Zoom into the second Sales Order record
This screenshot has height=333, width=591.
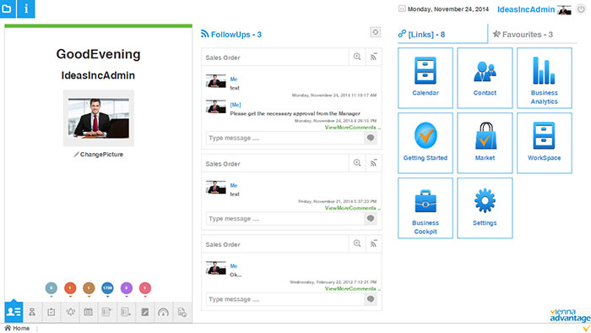[357, 163]
